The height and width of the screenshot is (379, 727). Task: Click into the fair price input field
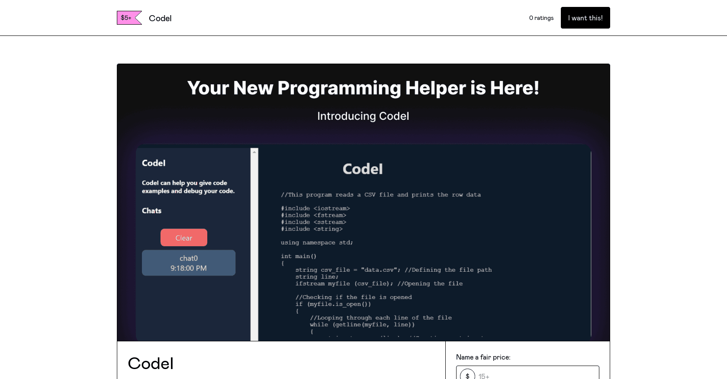536,375
